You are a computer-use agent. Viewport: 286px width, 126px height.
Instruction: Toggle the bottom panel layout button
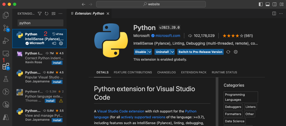(x=268, y=4)
